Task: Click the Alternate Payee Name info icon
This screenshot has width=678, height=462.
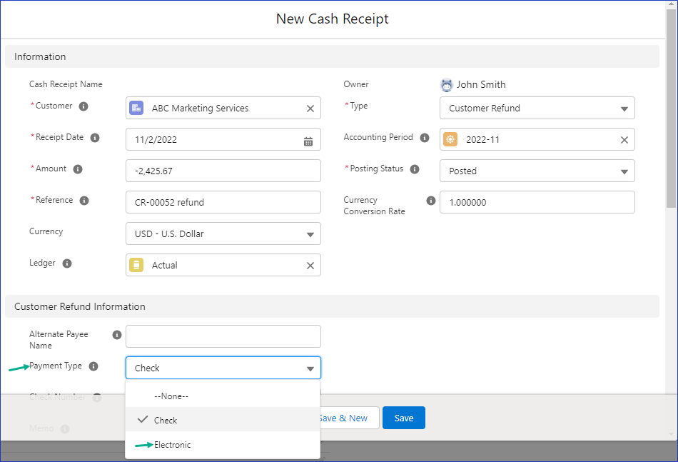Action: [x=117, y=335]
